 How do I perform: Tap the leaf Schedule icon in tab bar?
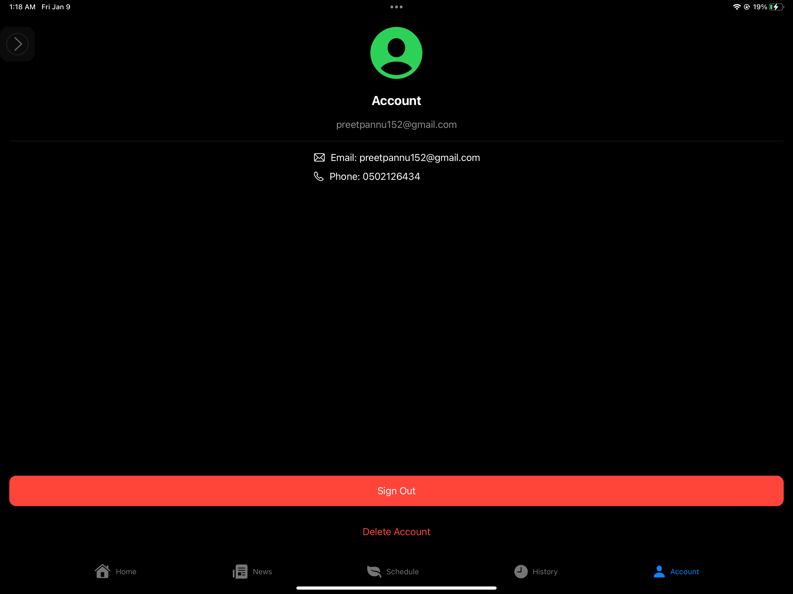[374, 571]
